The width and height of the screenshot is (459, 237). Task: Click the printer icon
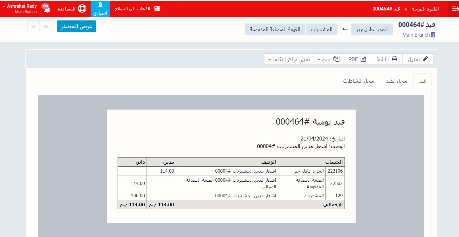[395, 59]
